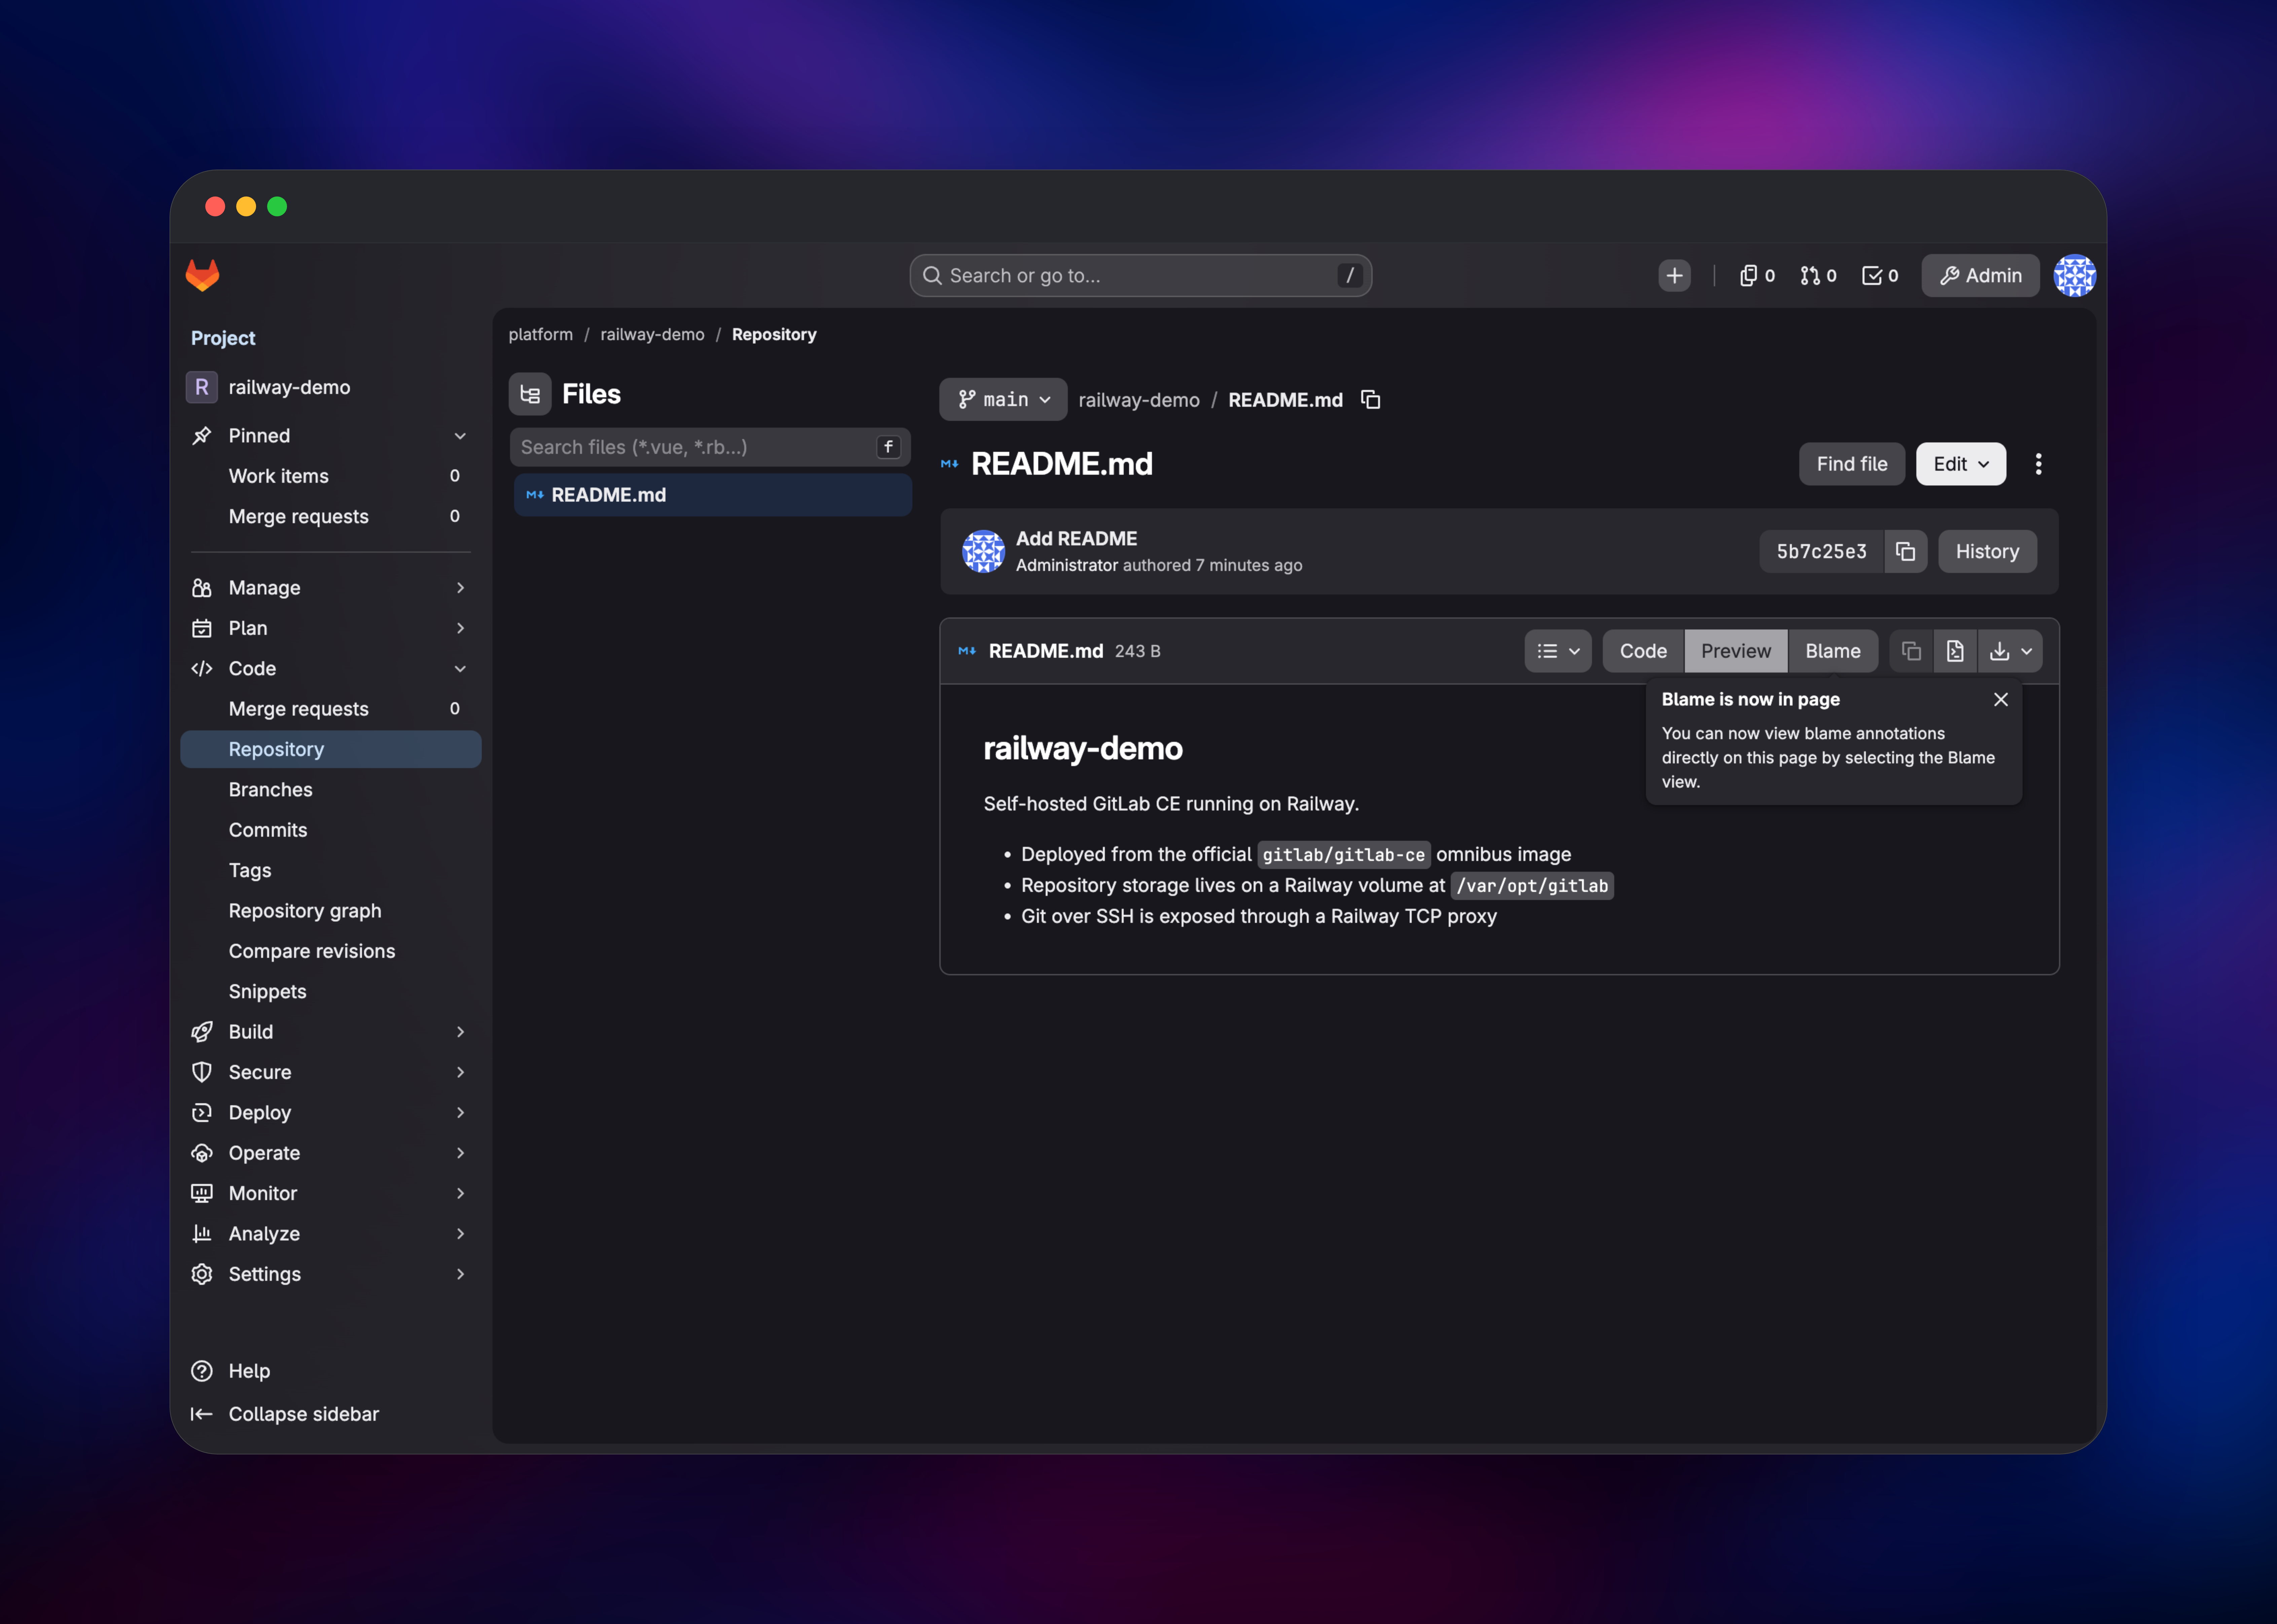The height and width of the screenshot is (1624, 2277).
Task: Click the Code section icon
Action: [202, 669]
